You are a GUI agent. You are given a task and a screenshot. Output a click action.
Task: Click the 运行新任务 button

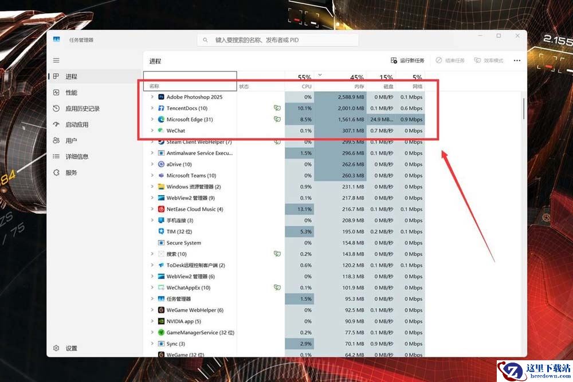pyautogui.click(x=407, y=60)
